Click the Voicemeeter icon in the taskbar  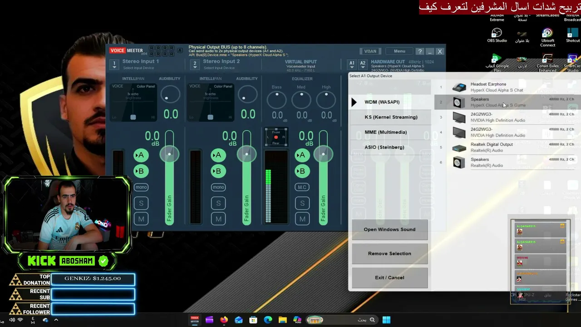[x=195, y=320]
